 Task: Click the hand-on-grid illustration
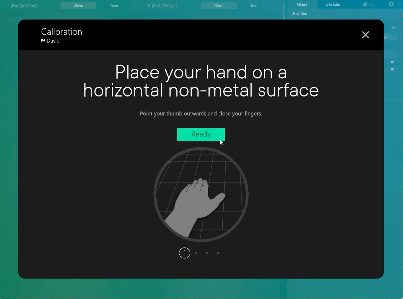[201, 195]
